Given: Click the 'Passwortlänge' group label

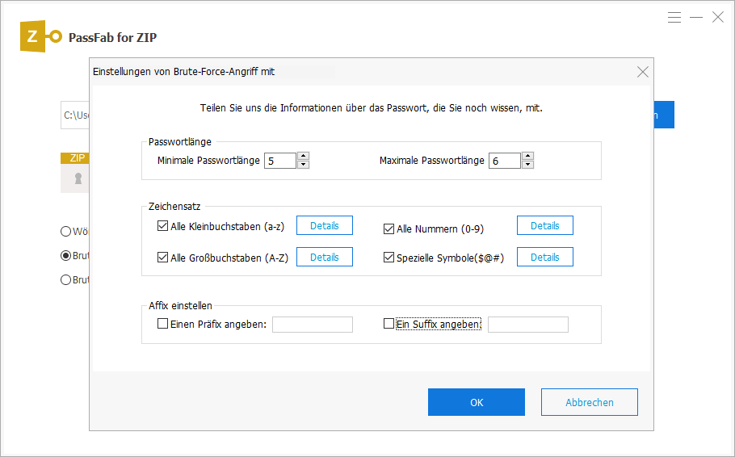Looking at the screenshot, I should point(180,141).
